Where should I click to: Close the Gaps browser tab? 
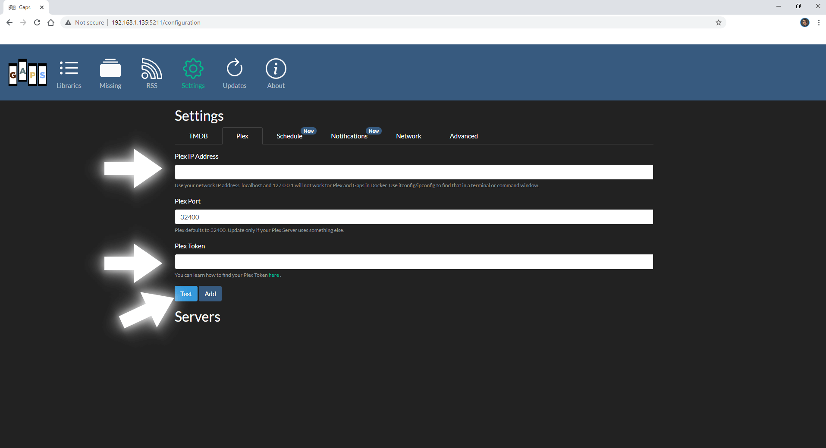click(x=42, y=7)
